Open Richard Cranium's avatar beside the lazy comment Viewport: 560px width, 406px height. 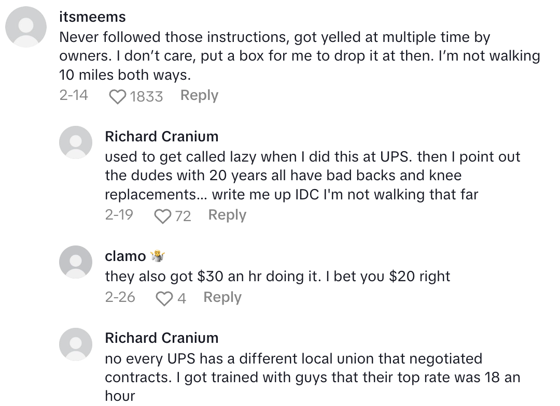76,142
